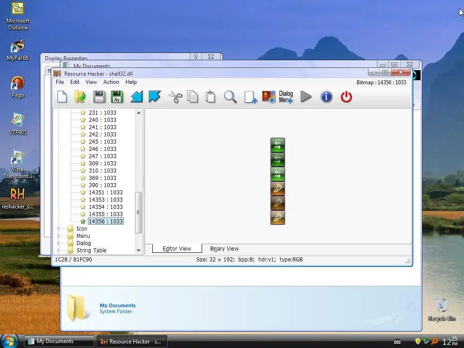
Task: Select bitmap resource 390 : 1033
Action: (x=102, y=185)
